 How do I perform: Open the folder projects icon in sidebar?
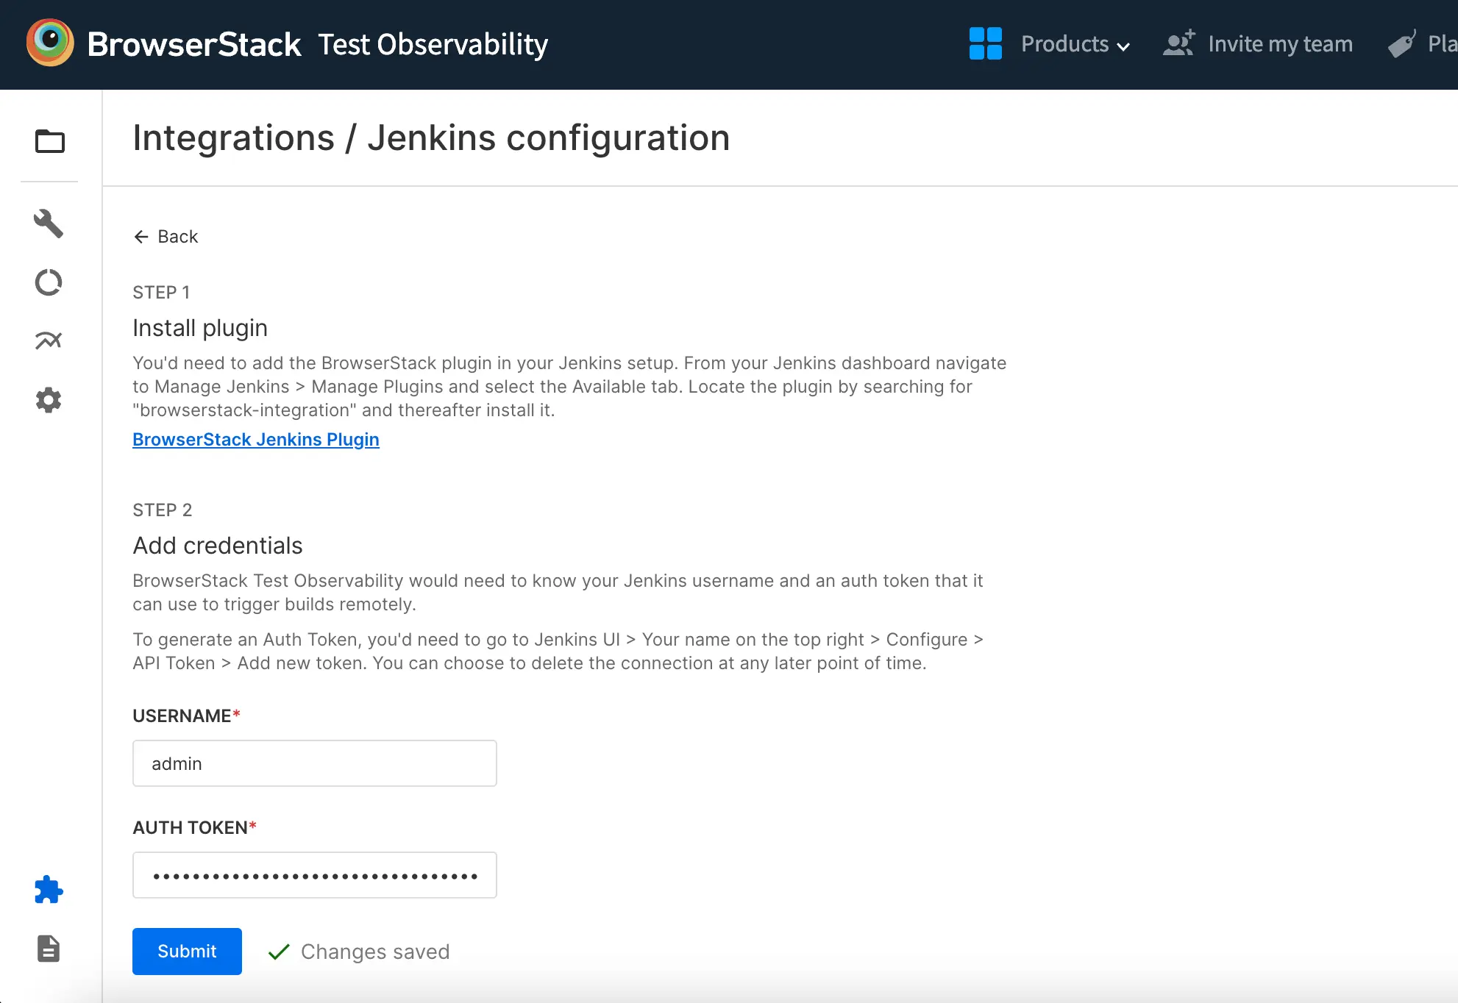[50, 141]
